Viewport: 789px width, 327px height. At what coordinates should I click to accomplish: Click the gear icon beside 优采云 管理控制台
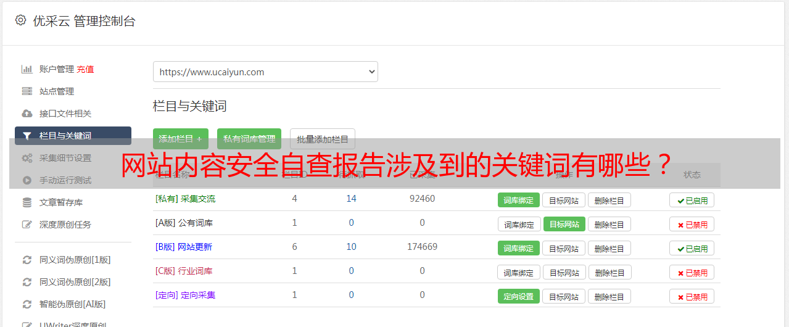tap(21, 20)
